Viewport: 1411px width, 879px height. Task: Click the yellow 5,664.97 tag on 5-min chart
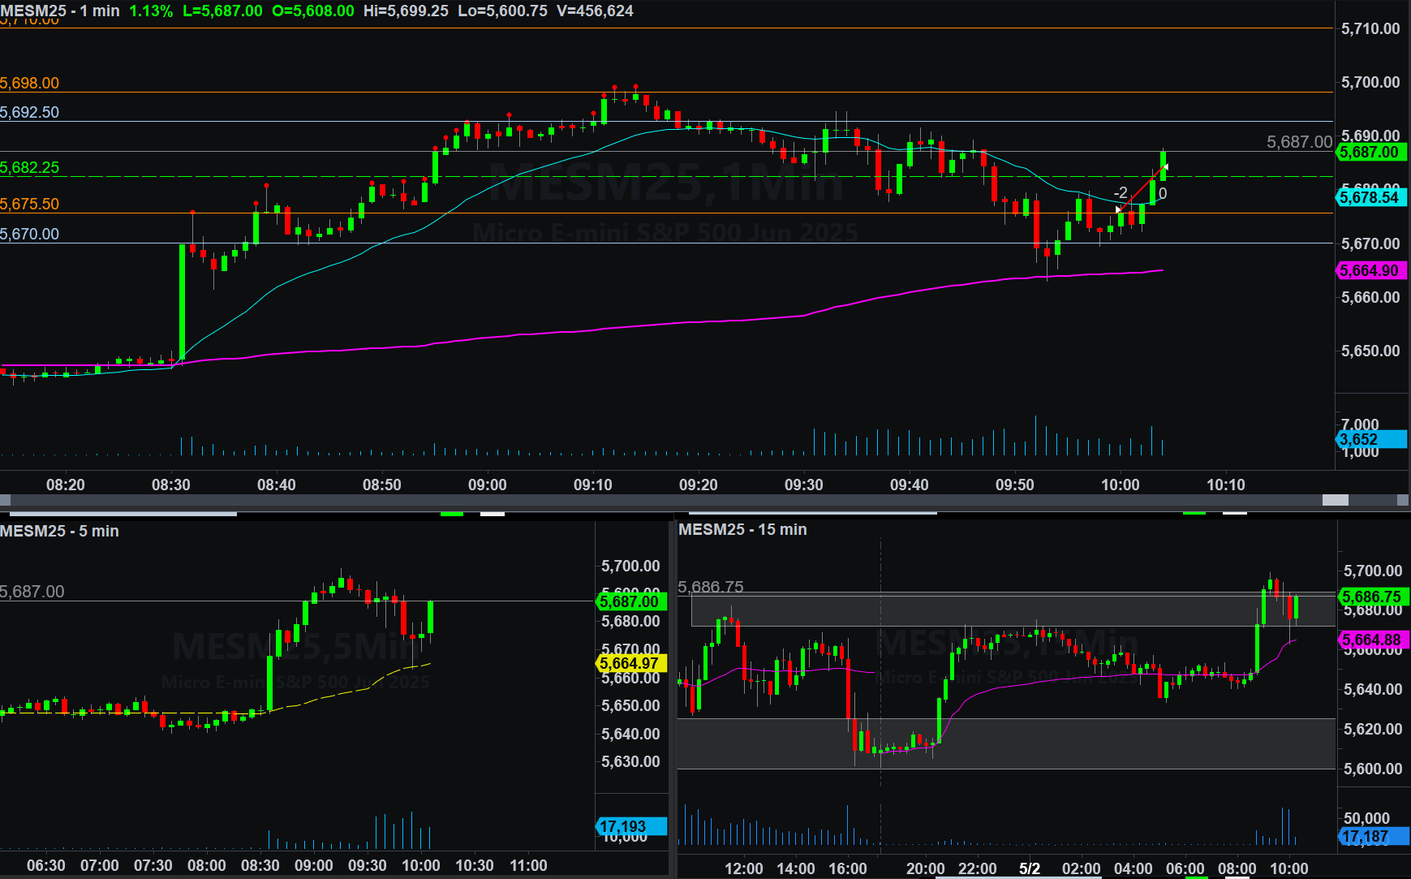630,664
